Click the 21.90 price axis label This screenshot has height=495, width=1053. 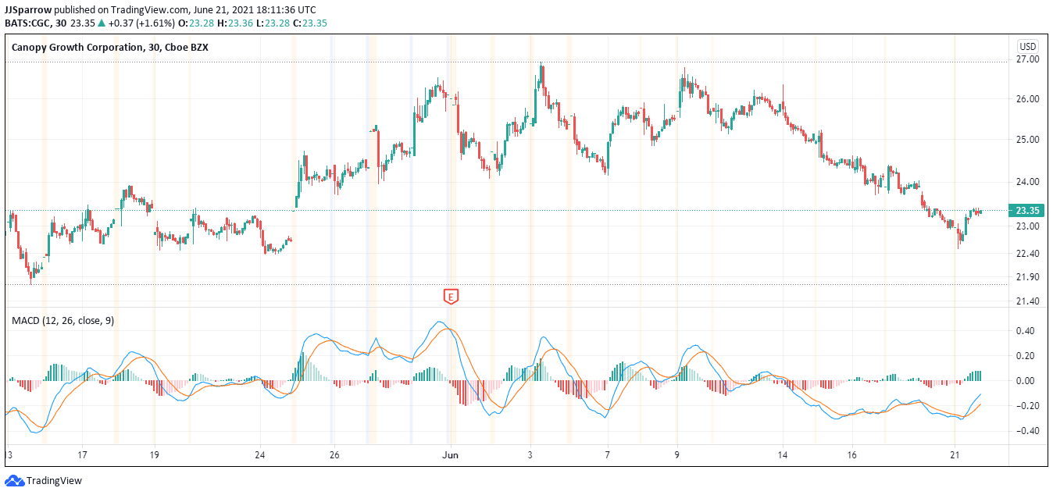coord(1028,277)
